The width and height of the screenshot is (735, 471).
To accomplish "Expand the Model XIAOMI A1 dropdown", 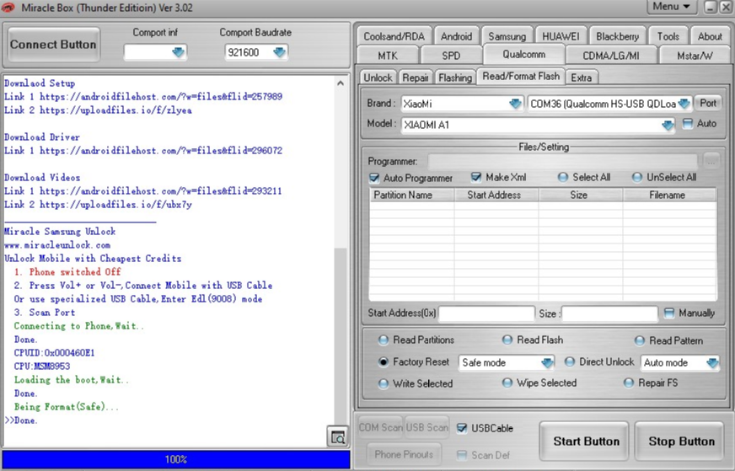I will (668, 126).
